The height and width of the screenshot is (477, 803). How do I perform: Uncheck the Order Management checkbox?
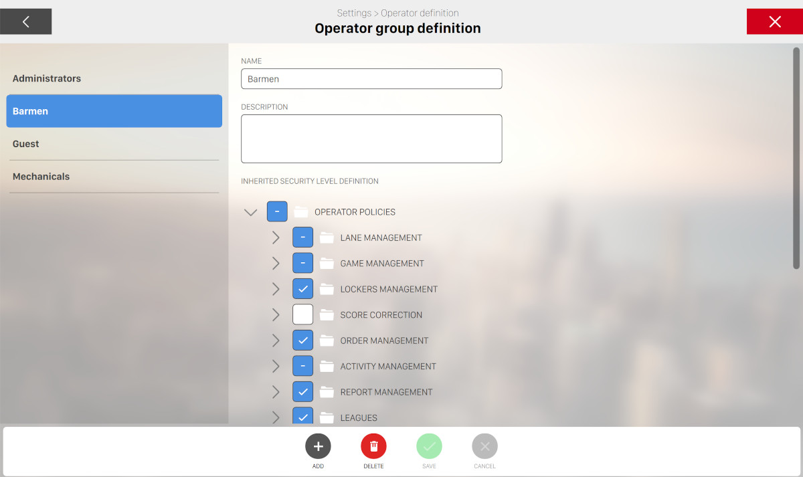tap(302, 341)
